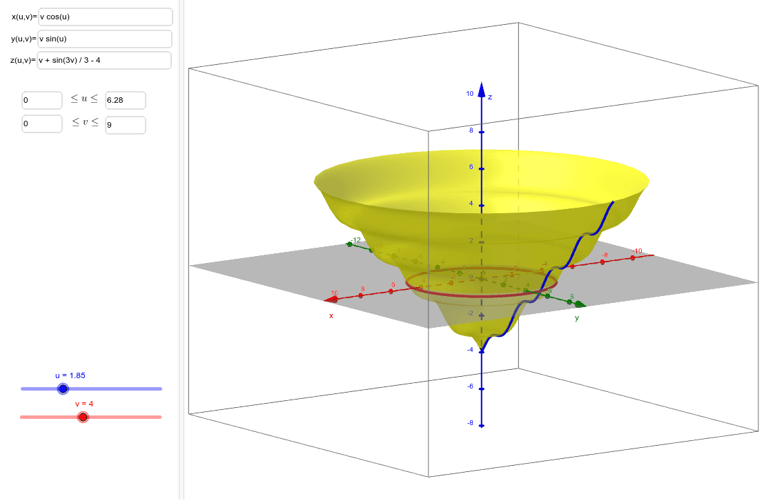Click the v upper bound field showing 9
764x501 pixels.
pyautogui.click(x=125, y=125)
